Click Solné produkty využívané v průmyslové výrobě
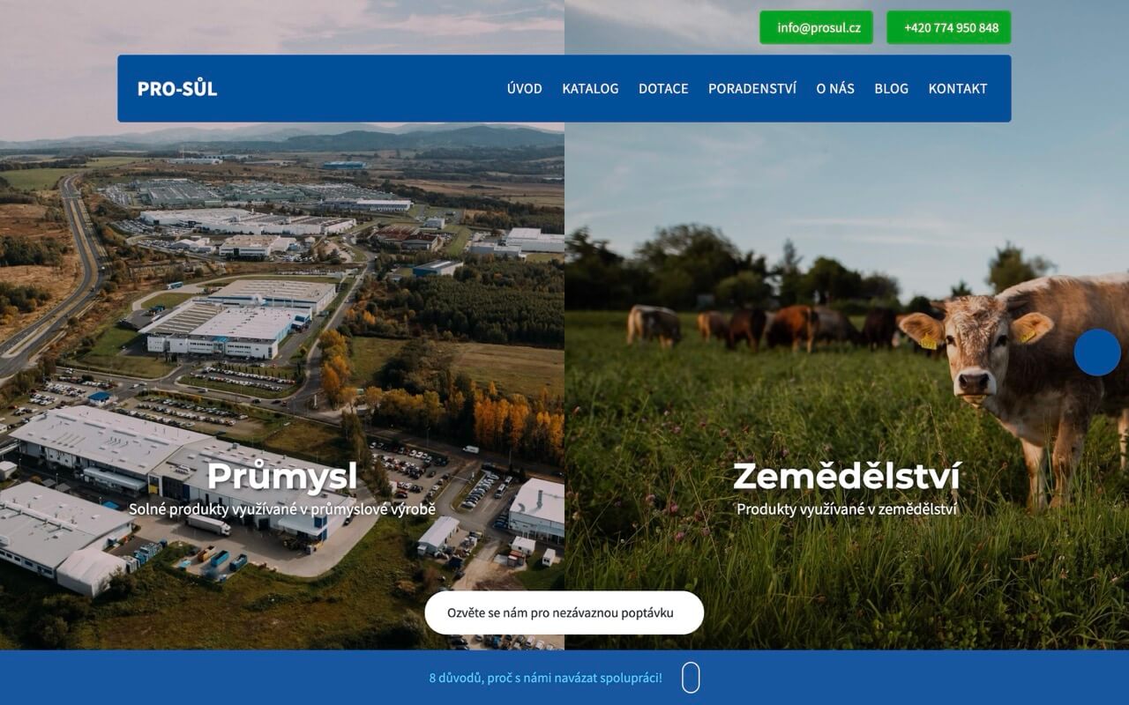 pyautogui.click(x=282, y=509)
